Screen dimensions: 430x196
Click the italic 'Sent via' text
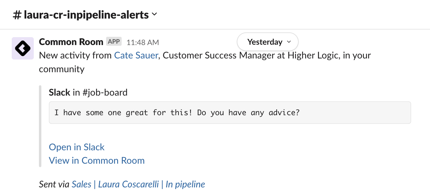[x=54, y=184]
